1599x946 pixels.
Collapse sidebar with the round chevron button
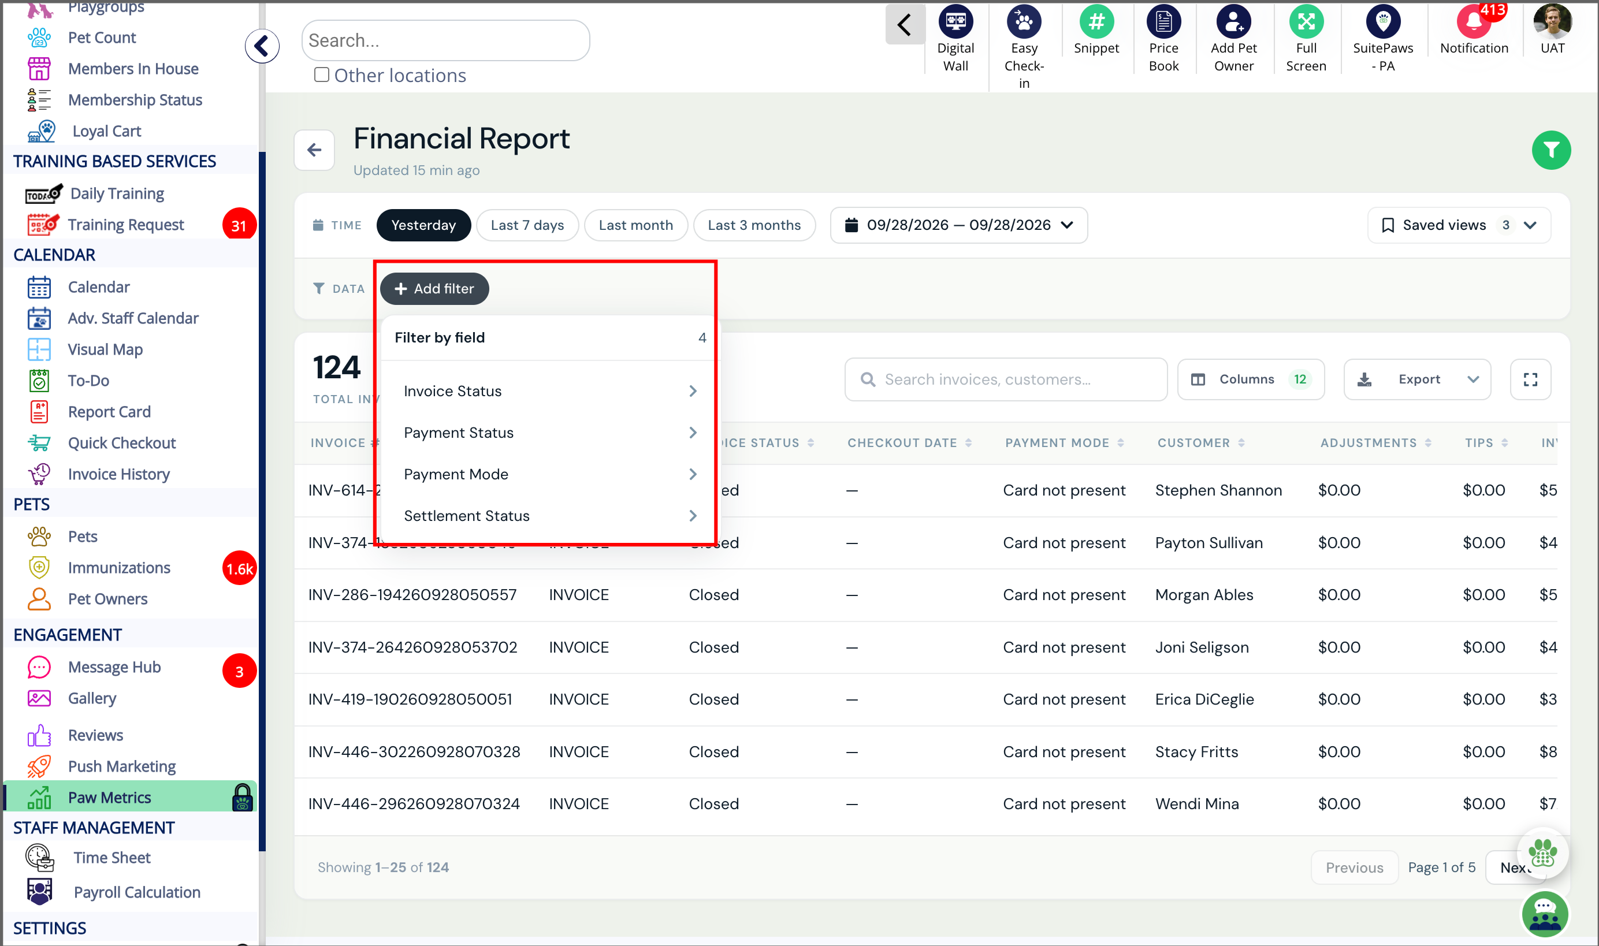coord(262,46)
